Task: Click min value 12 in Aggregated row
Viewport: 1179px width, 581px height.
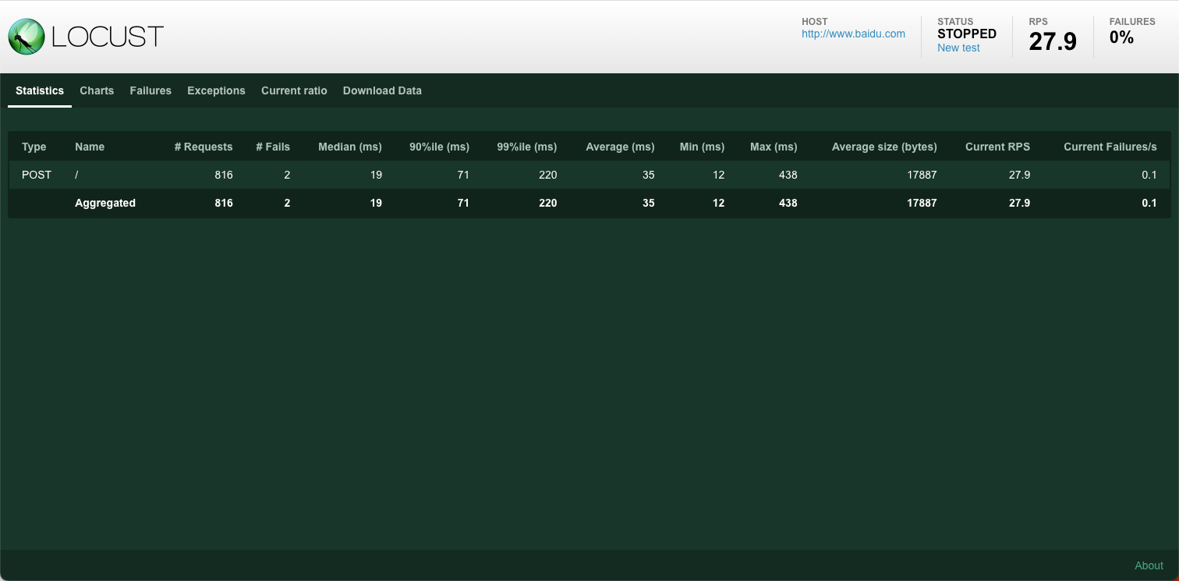Action: pos(718,203)
